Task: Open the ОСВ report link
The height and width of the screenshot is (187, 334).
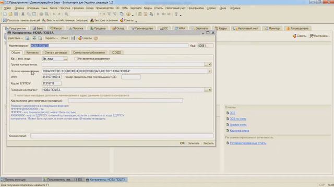Action: click(x=232, y=113)
